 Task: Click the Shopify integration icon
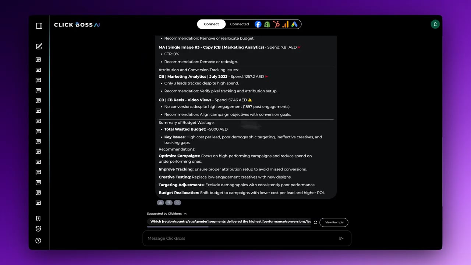point(267,24)
